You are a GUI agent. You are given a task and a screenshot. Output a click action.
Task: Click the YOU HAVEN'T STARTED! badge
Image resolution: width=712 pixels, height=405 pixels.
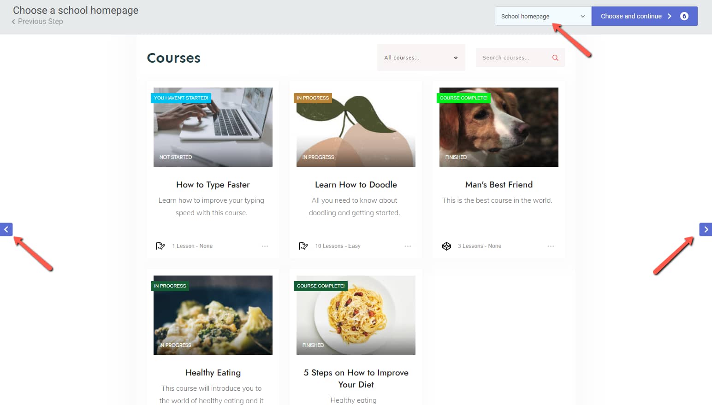coord(181,98)
